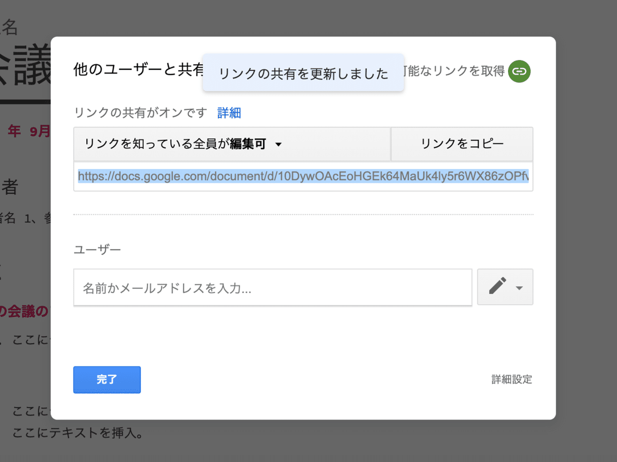Open the 詳細 link
Image resolution: width=617 pixels, height=462 pixels.
click(229, 113)
